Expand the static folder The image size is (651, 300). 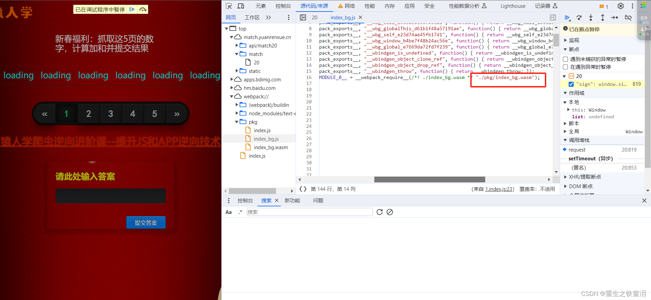[x=237, y=71]
